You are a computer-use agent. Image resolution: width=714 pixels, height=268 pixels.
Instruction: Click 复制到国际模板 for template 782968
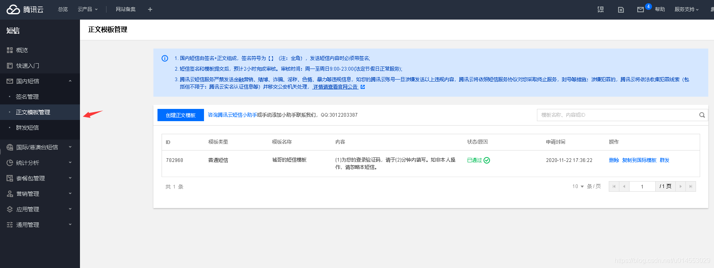pyautogui.click(x=639, y=160)
